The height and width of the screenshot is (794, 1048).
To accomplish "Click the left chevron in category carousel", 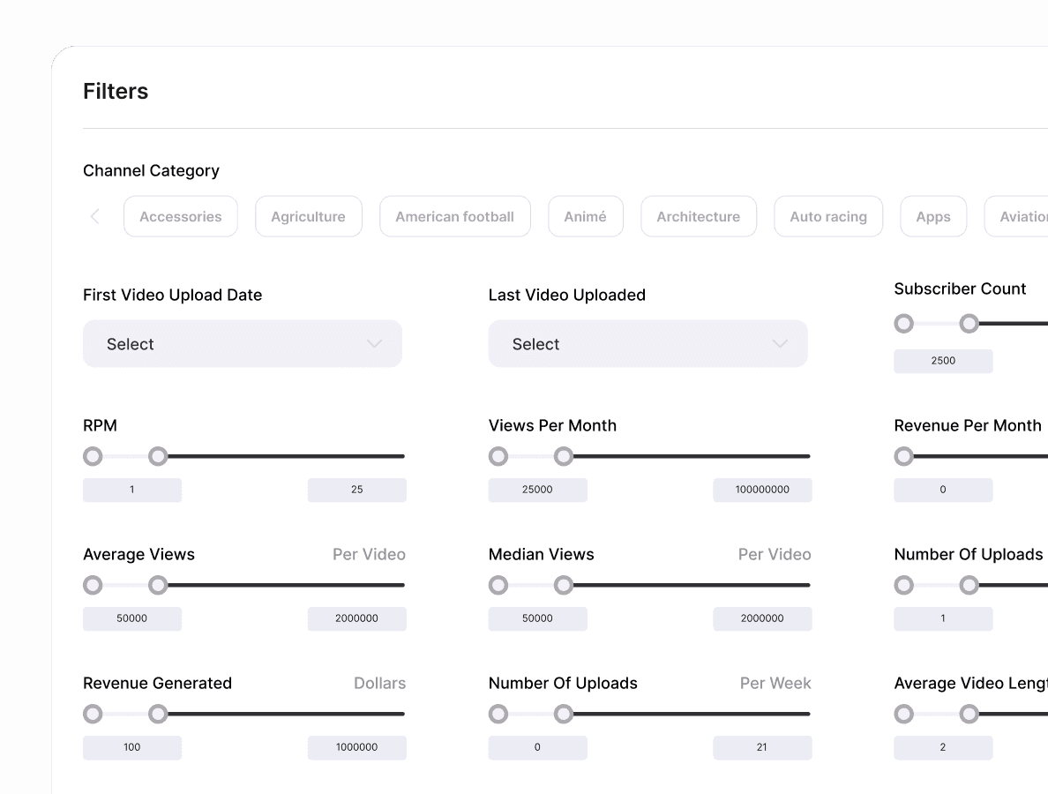I will coord(95,216).
